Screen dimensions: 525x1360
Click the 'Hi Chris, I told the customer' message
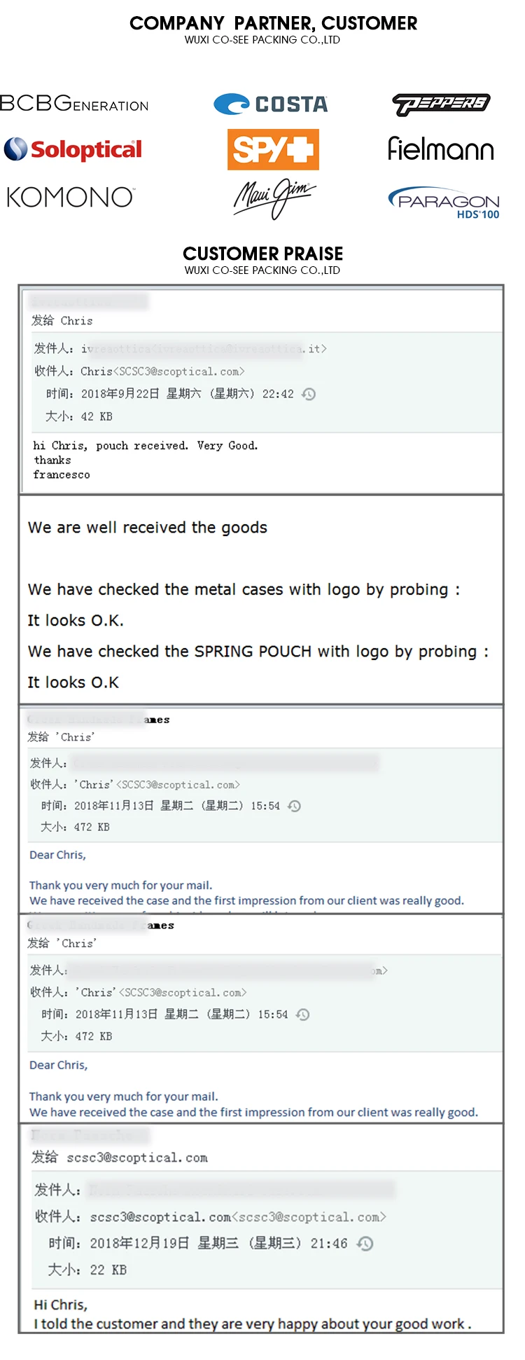tap(252, 1314)
